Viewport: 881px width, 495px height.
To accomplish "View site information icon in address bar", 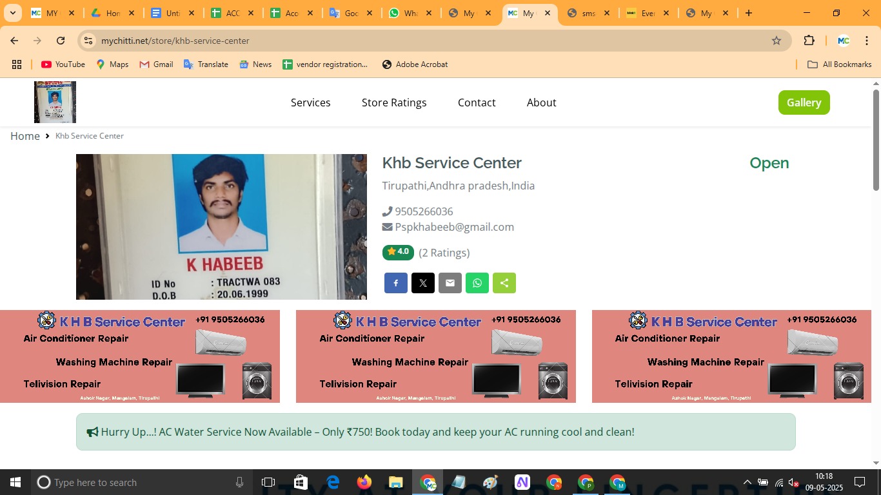I will point(88,41).
